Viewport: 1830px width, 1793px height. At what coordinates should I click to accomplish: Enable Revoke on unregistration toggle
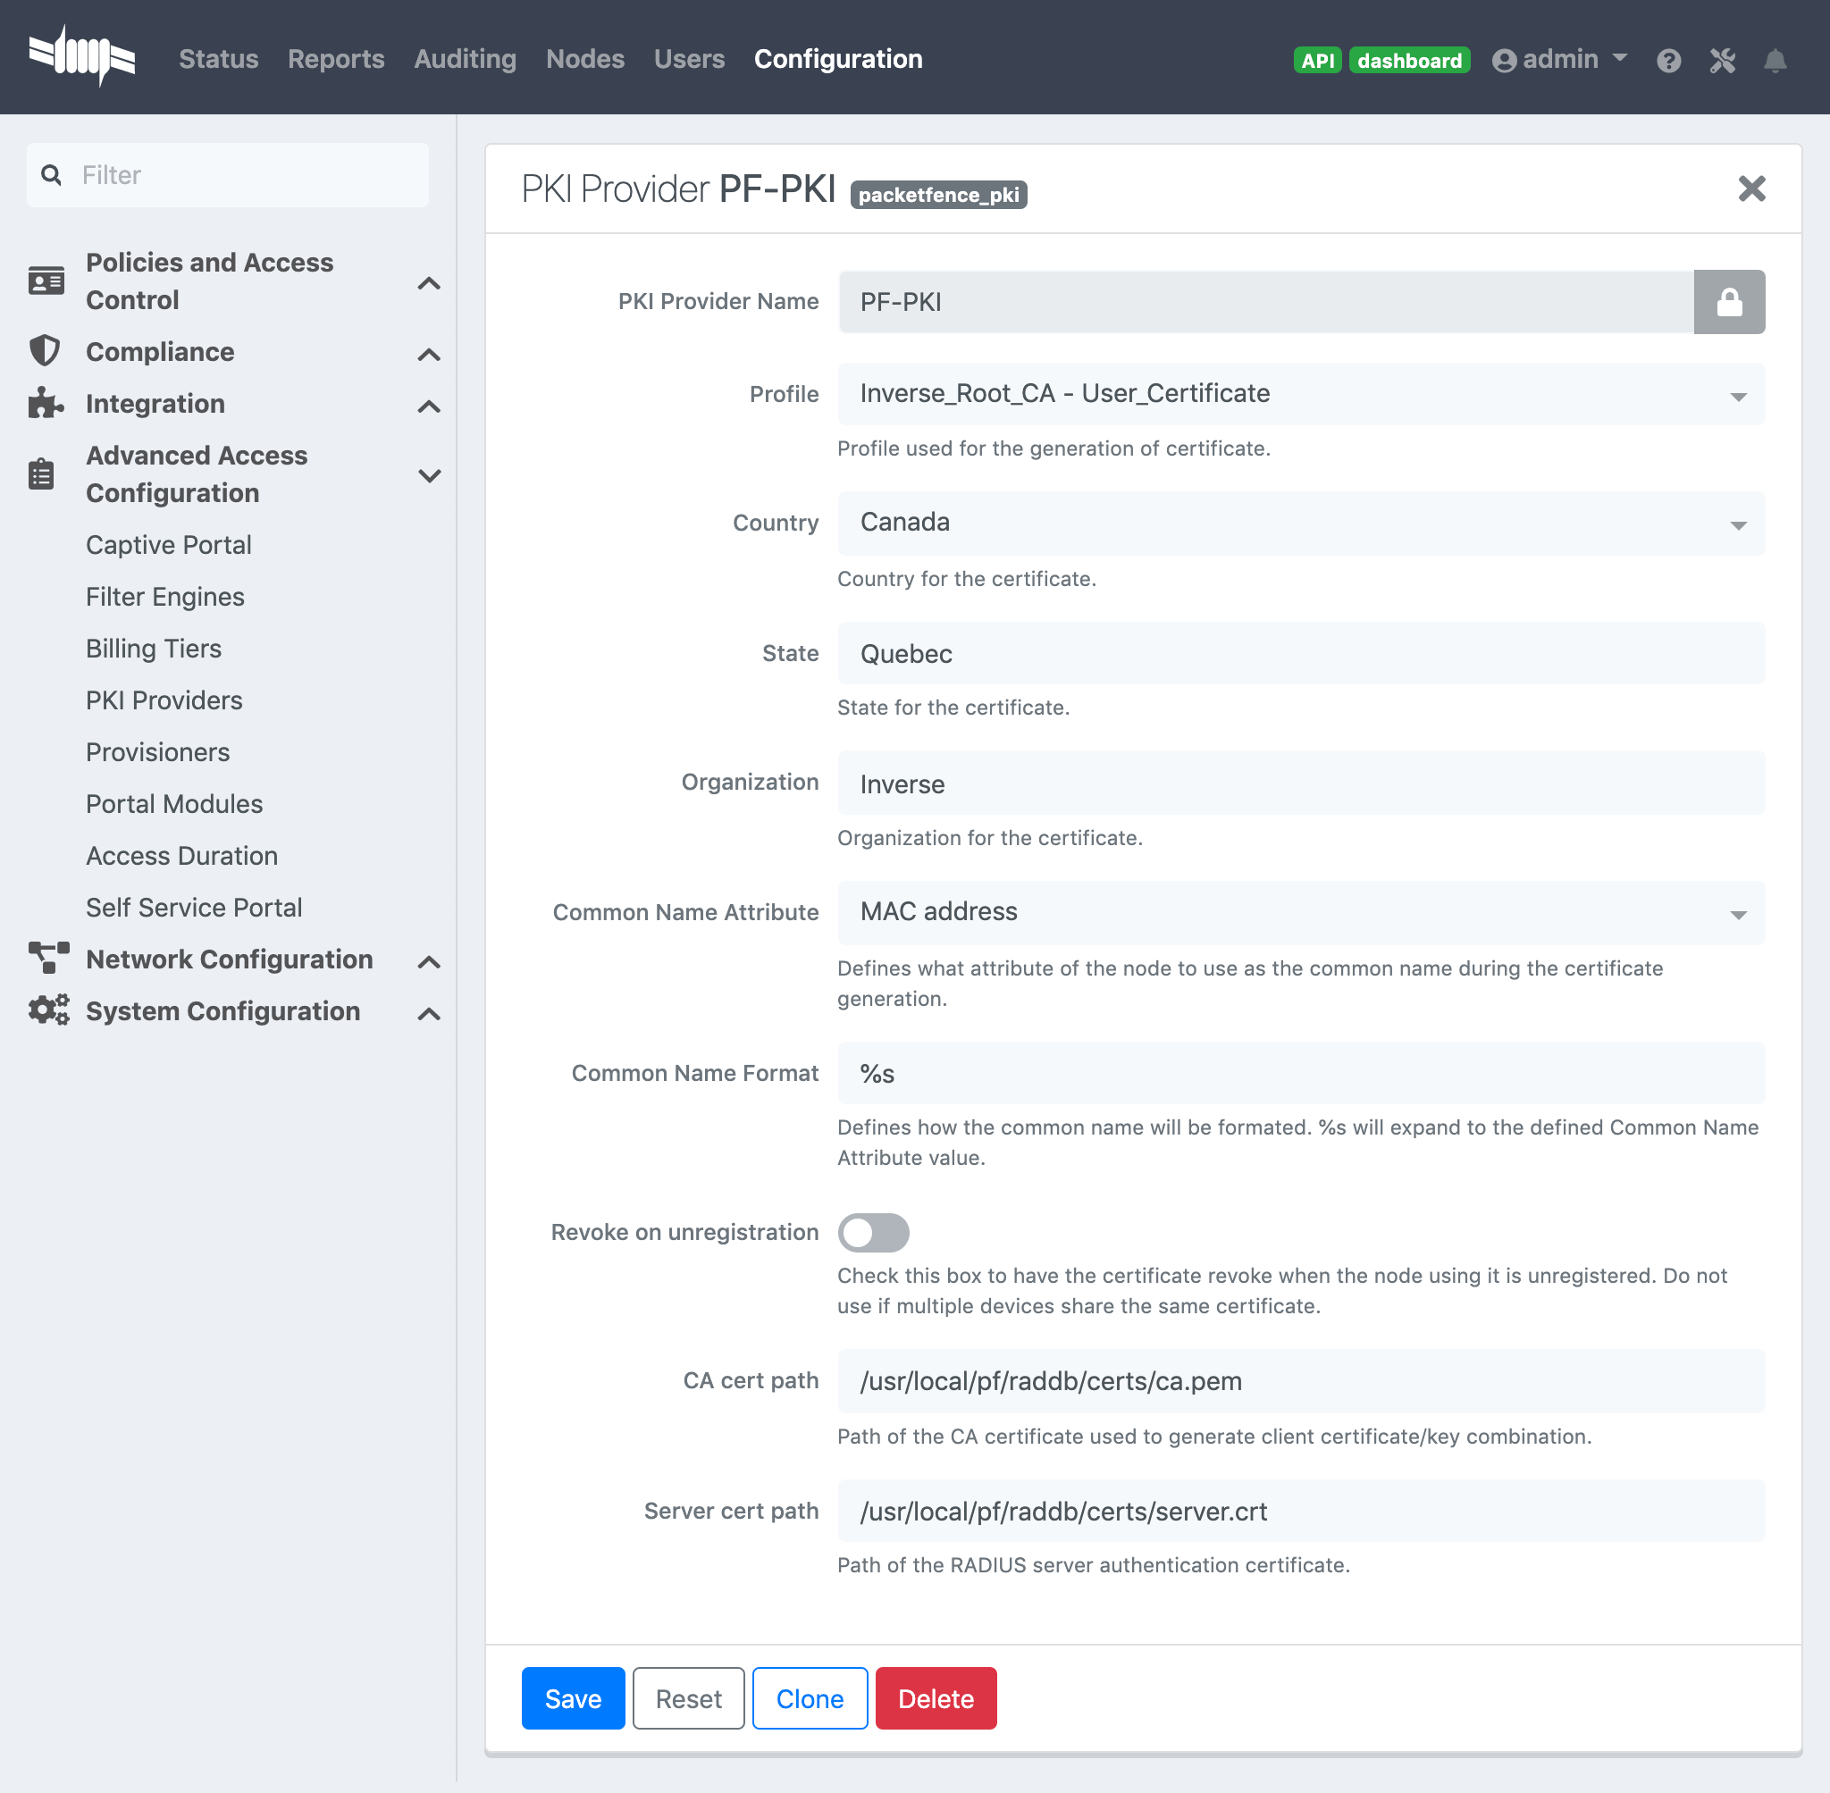pyautogui.click(x=873, y=1232)
